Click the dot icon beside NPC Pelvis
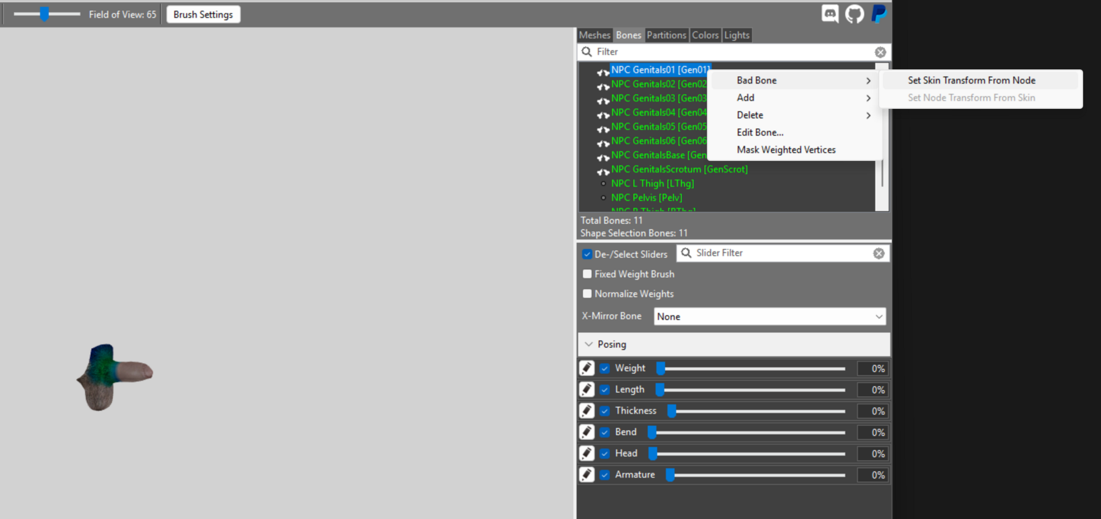1101x519 pixels. 603,198
